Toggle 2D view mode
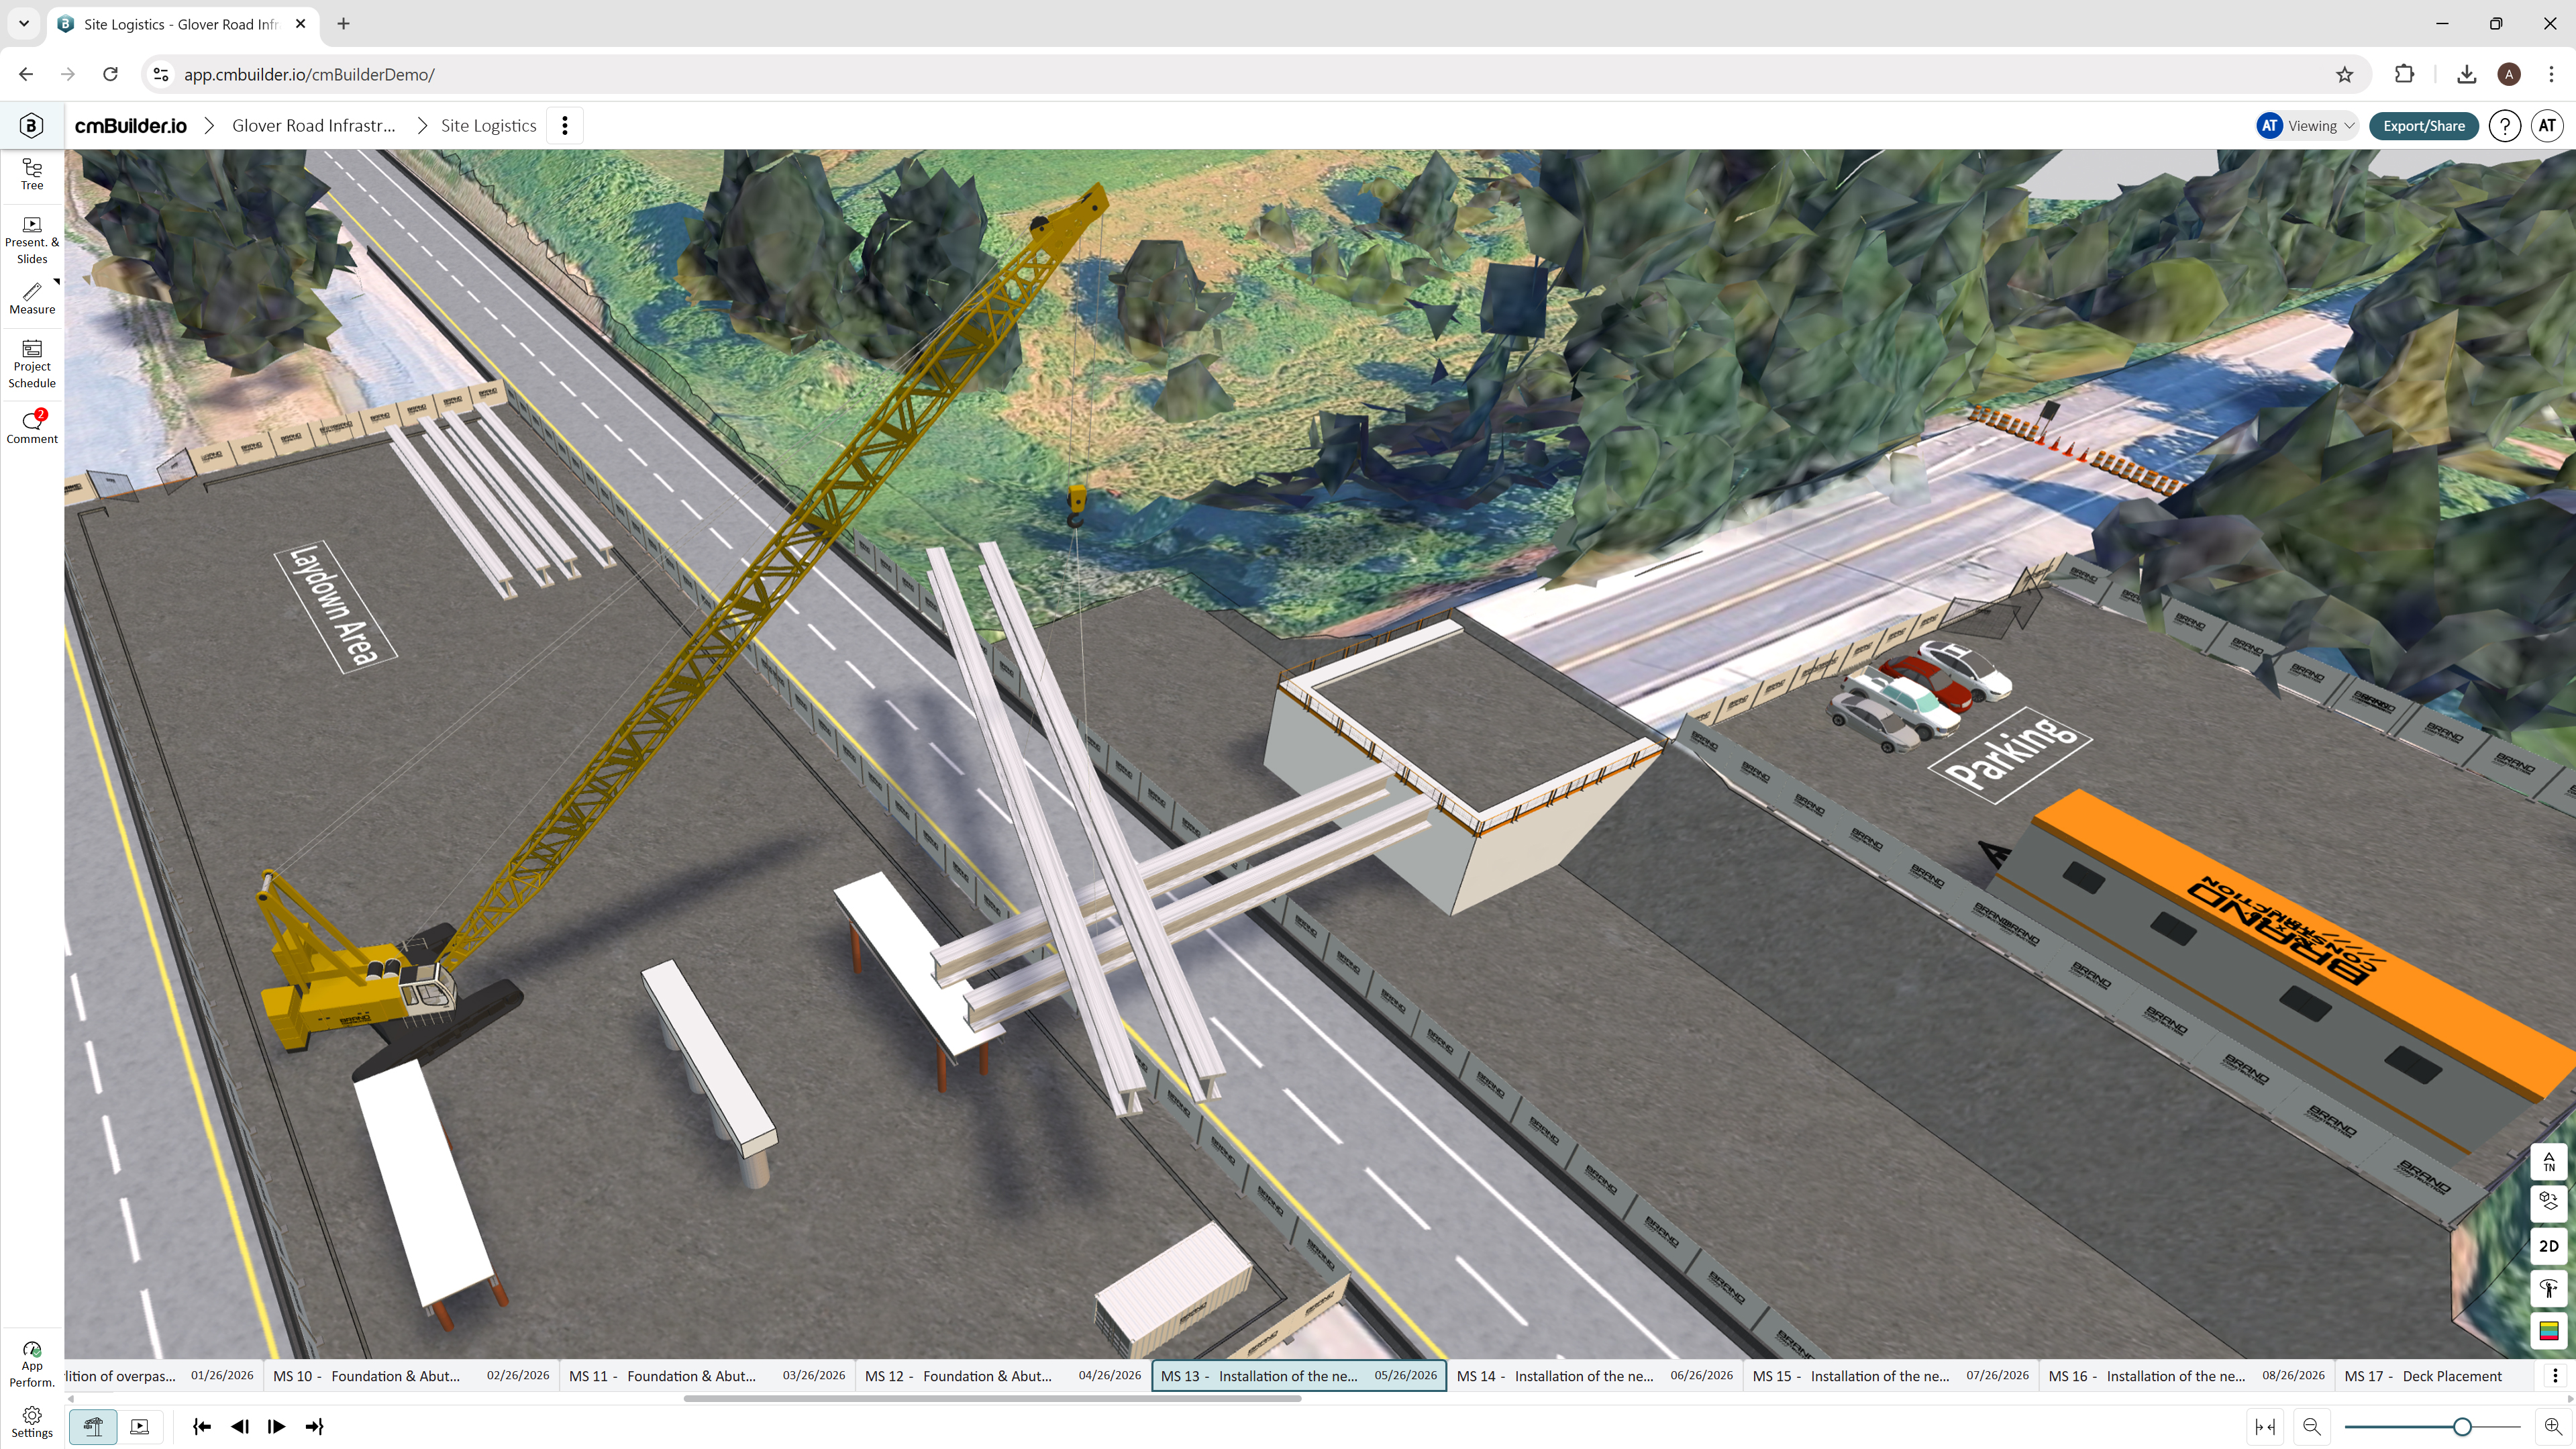The height and width of the screenshot is (1449, 2576). pos(2548,1246)
